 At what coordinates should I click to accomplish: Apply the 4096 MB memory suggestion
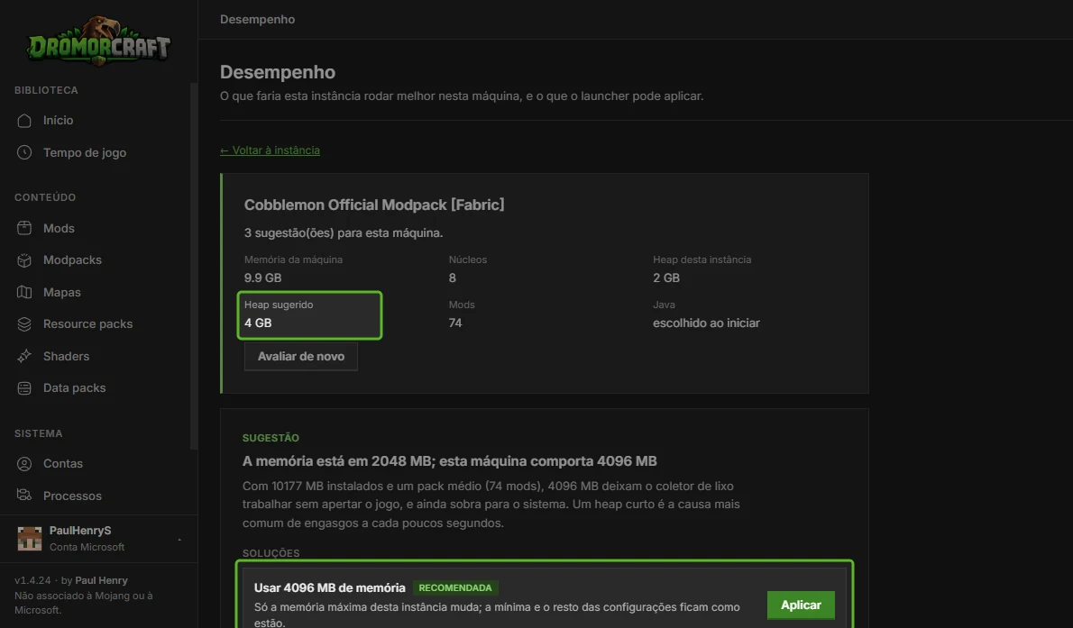801,605
